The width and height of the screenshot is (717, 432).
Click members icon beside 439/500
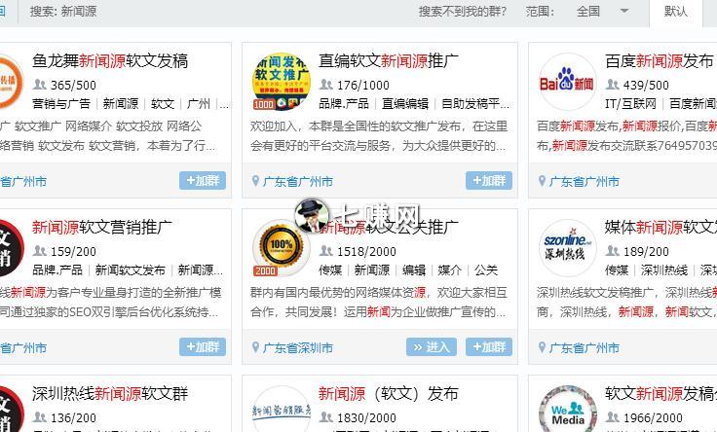tap(613, 85)
